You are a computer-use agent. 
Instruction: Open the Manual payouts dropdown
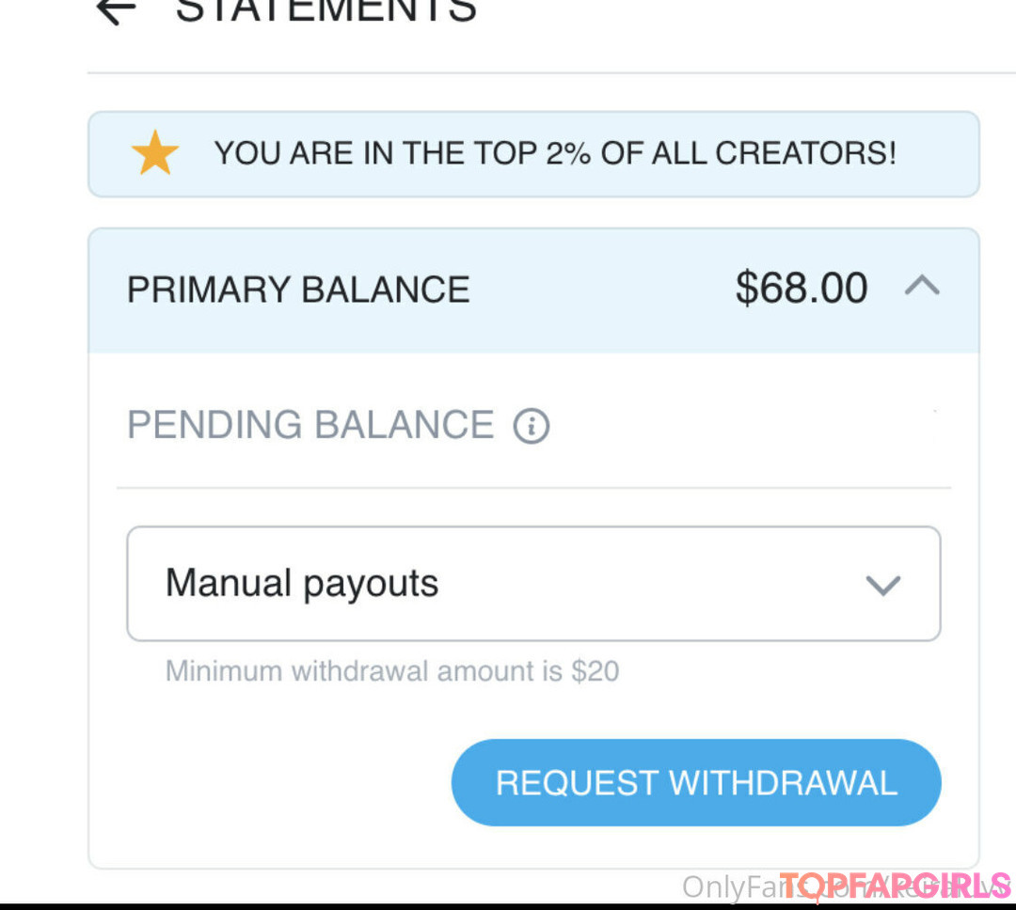533,584
